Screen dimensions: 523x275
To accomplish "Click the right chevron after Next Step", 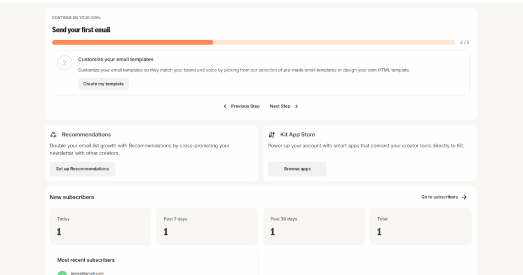I will 297,106.
